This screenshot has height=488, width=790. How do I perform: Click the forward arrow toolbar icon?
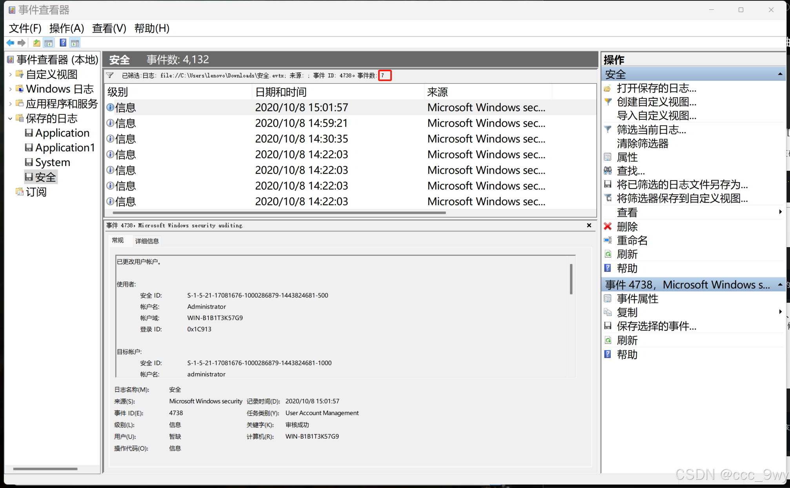(22, 43)
